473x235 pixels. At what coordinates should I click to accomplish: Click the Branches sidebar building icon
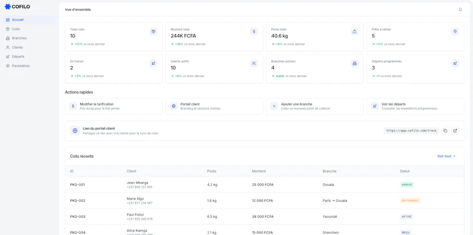click(x=8, y=38)
